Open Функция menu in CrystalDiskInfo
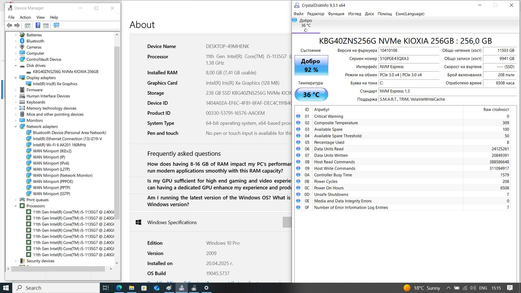 [x=336, y=14]
